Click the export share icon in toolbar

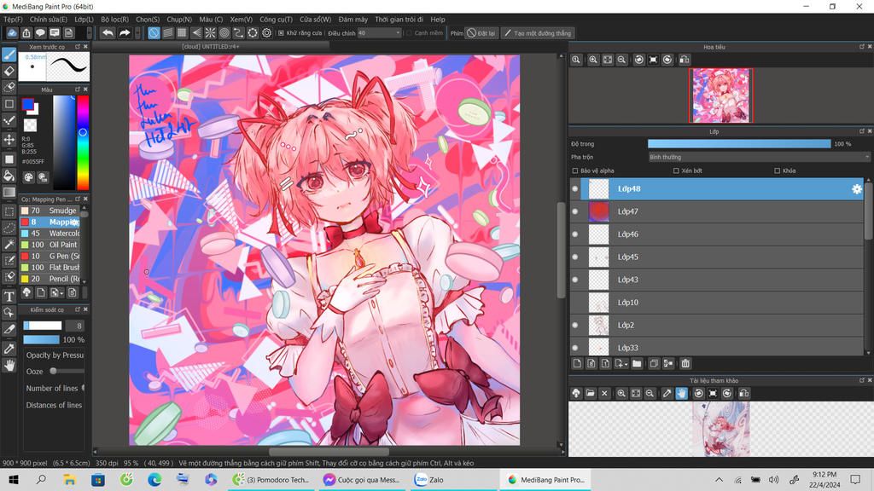(26, 33)
